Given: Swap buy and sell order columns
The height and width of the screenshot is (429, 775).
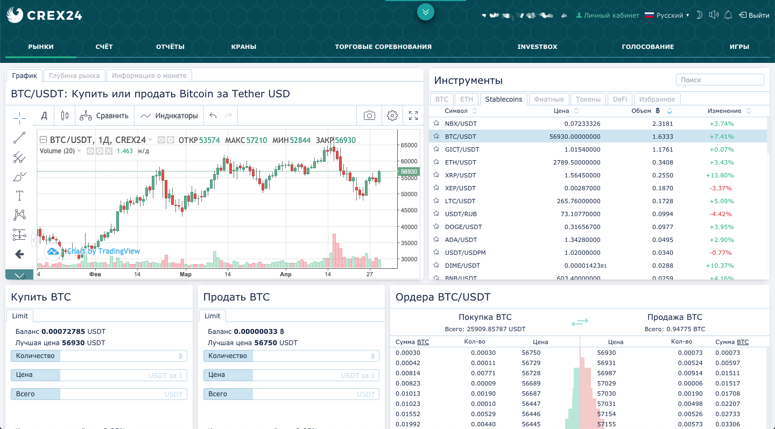Looking at the screenshot, I should 580,322.
